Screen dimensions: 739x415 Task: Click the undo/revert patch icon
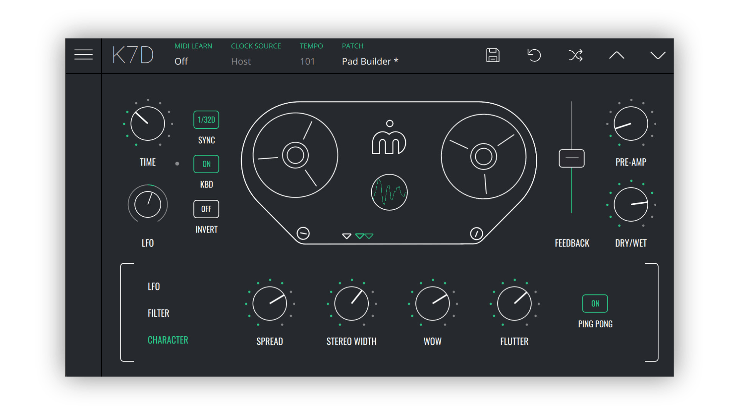[x=534, y=55]
